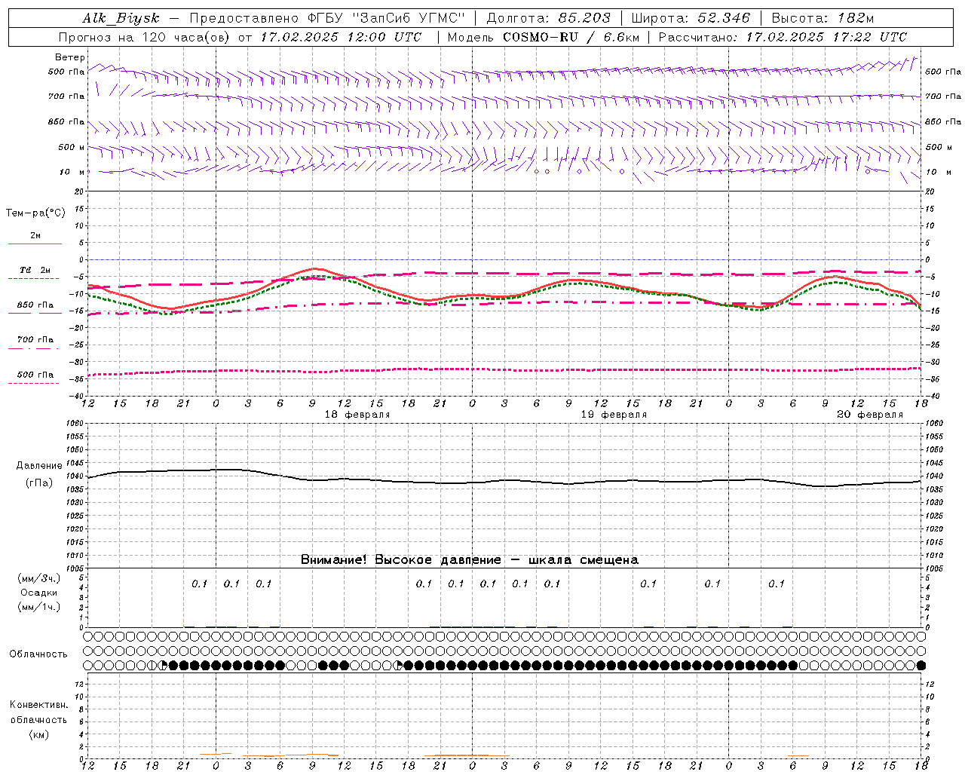This screenshot has height=772, width=965.
Task: Click the 'Облачность' cloud cover label
Action: pyautogui.click(x=38, y=654)
